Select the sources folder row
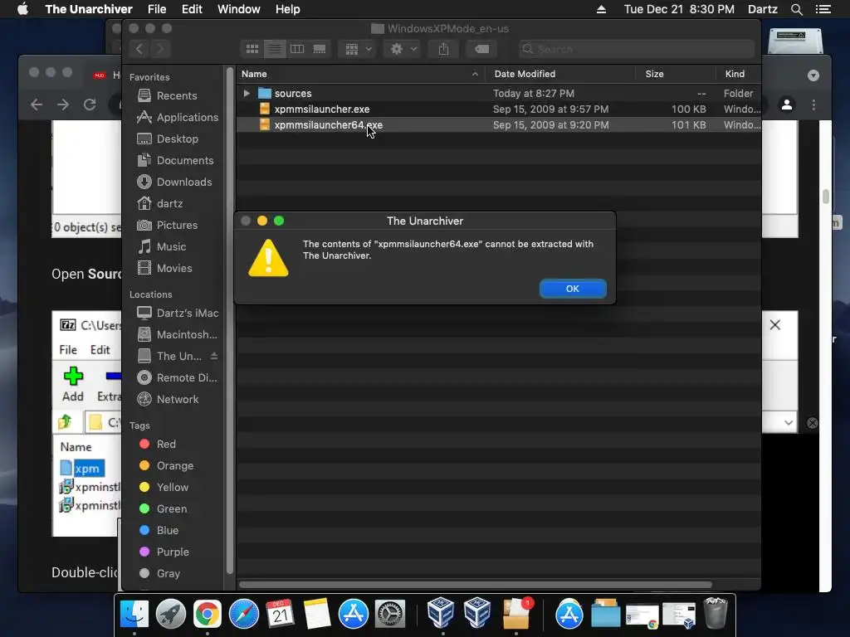The height and width of the screenshot is (637, 850). coord(499,93)
